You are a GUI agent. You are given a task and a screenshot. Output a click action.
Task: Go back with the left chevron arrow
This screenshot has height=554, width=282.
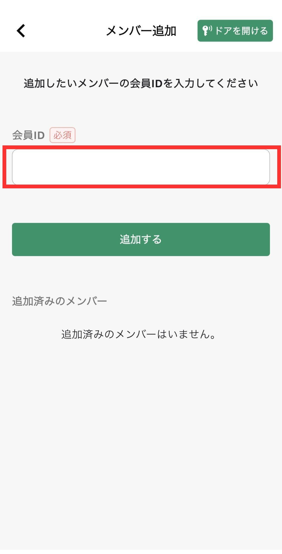click(21, 31)
